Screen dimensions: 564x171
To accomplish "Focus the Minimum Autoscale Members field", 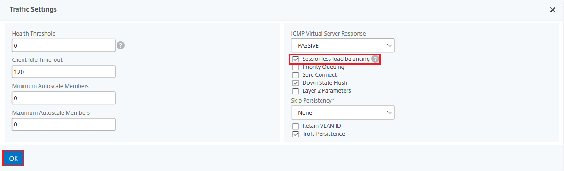I will pos(63,98).
